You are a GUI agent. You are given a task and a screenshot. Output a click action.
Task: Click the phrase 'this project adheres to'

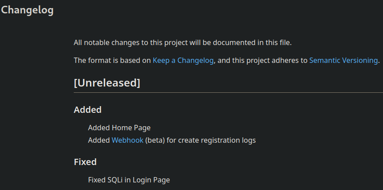point(269,60)
